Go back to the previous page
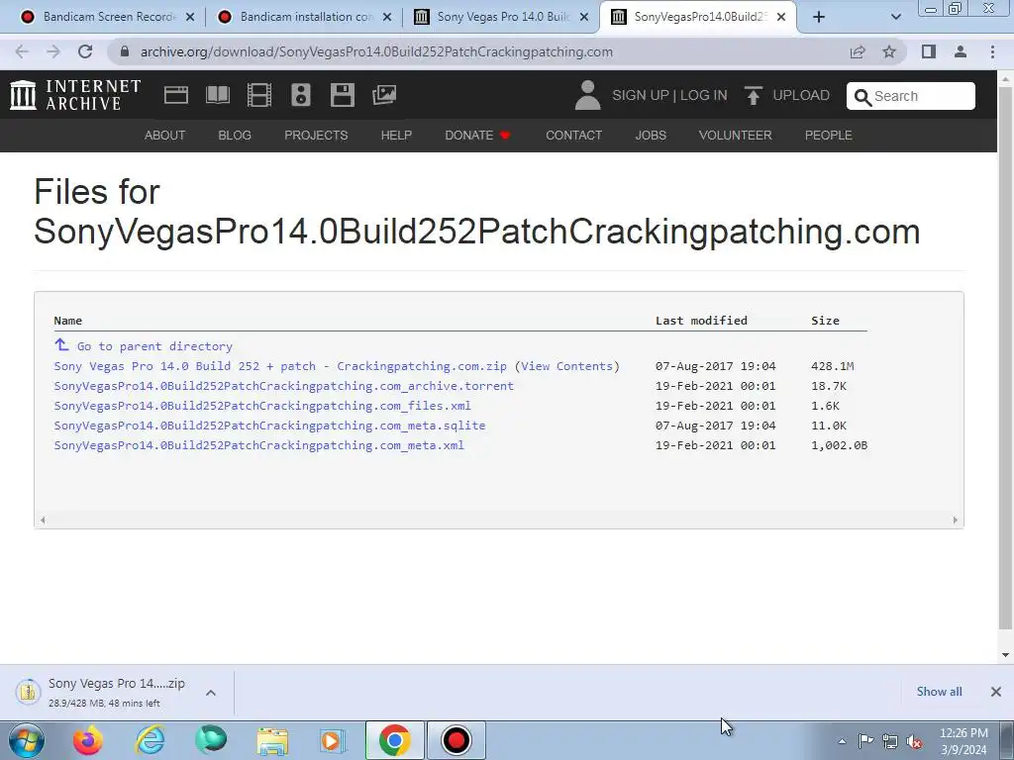This screenshot has width=1014, height=760. (22, 51)
